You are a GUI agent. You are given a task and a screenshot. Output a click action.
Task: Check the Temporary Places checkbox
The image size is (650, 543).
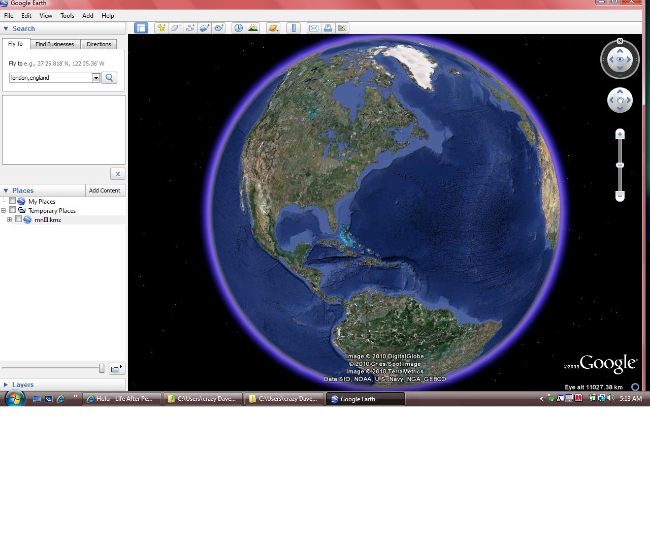(13, 210)
